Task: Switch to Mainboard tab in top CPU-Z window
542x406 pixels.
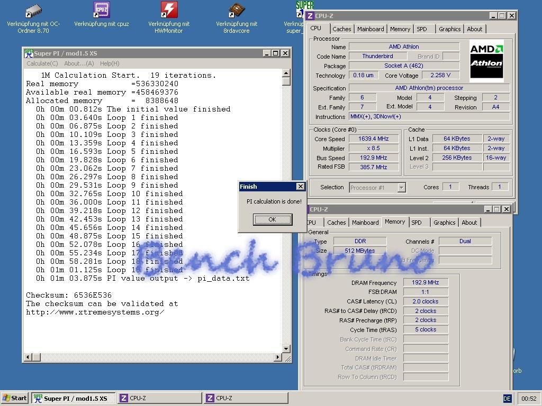Action: tap(371, 30)
